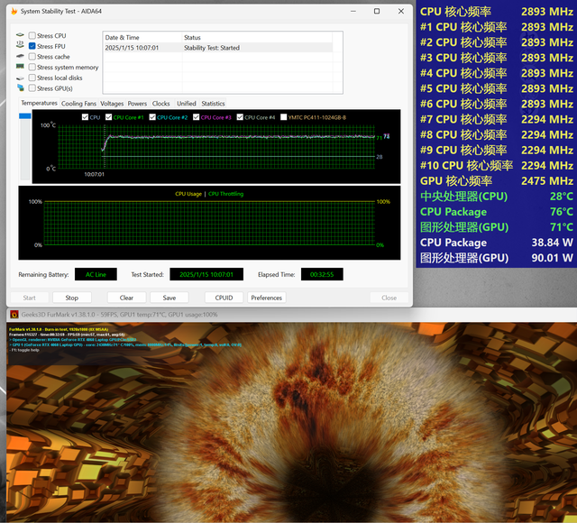Toggle CPU Core #3 graph checkbox
577x523 pixels.
click(x=197, y=117)
